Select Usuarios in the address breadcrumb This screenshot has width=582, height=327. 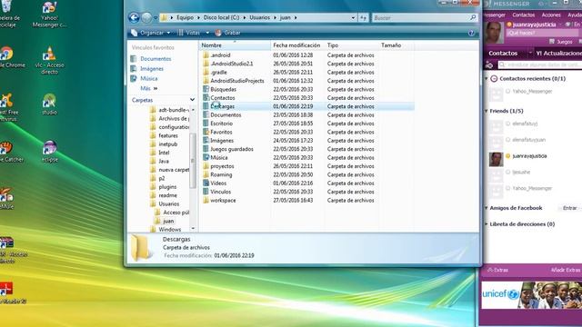click(259, 17)
